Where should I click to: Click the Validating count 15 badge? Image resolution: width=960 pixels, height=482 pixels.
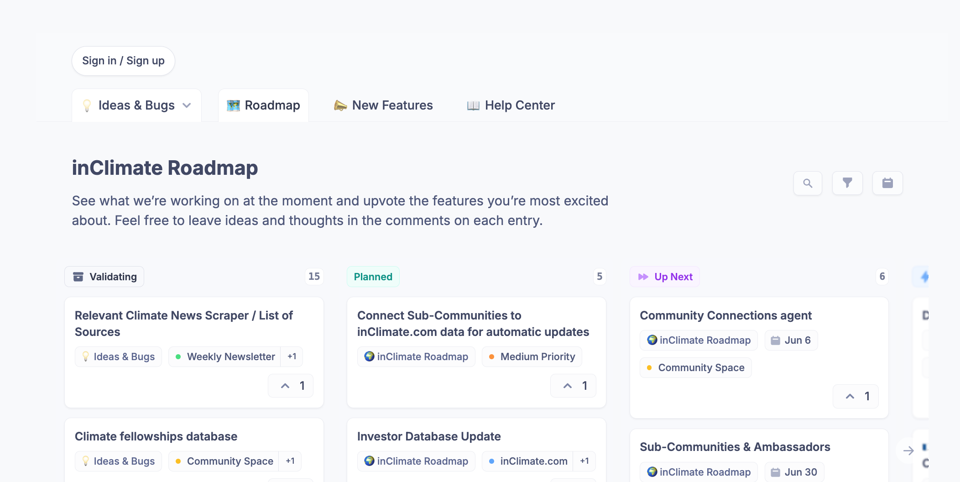[314, 276]
